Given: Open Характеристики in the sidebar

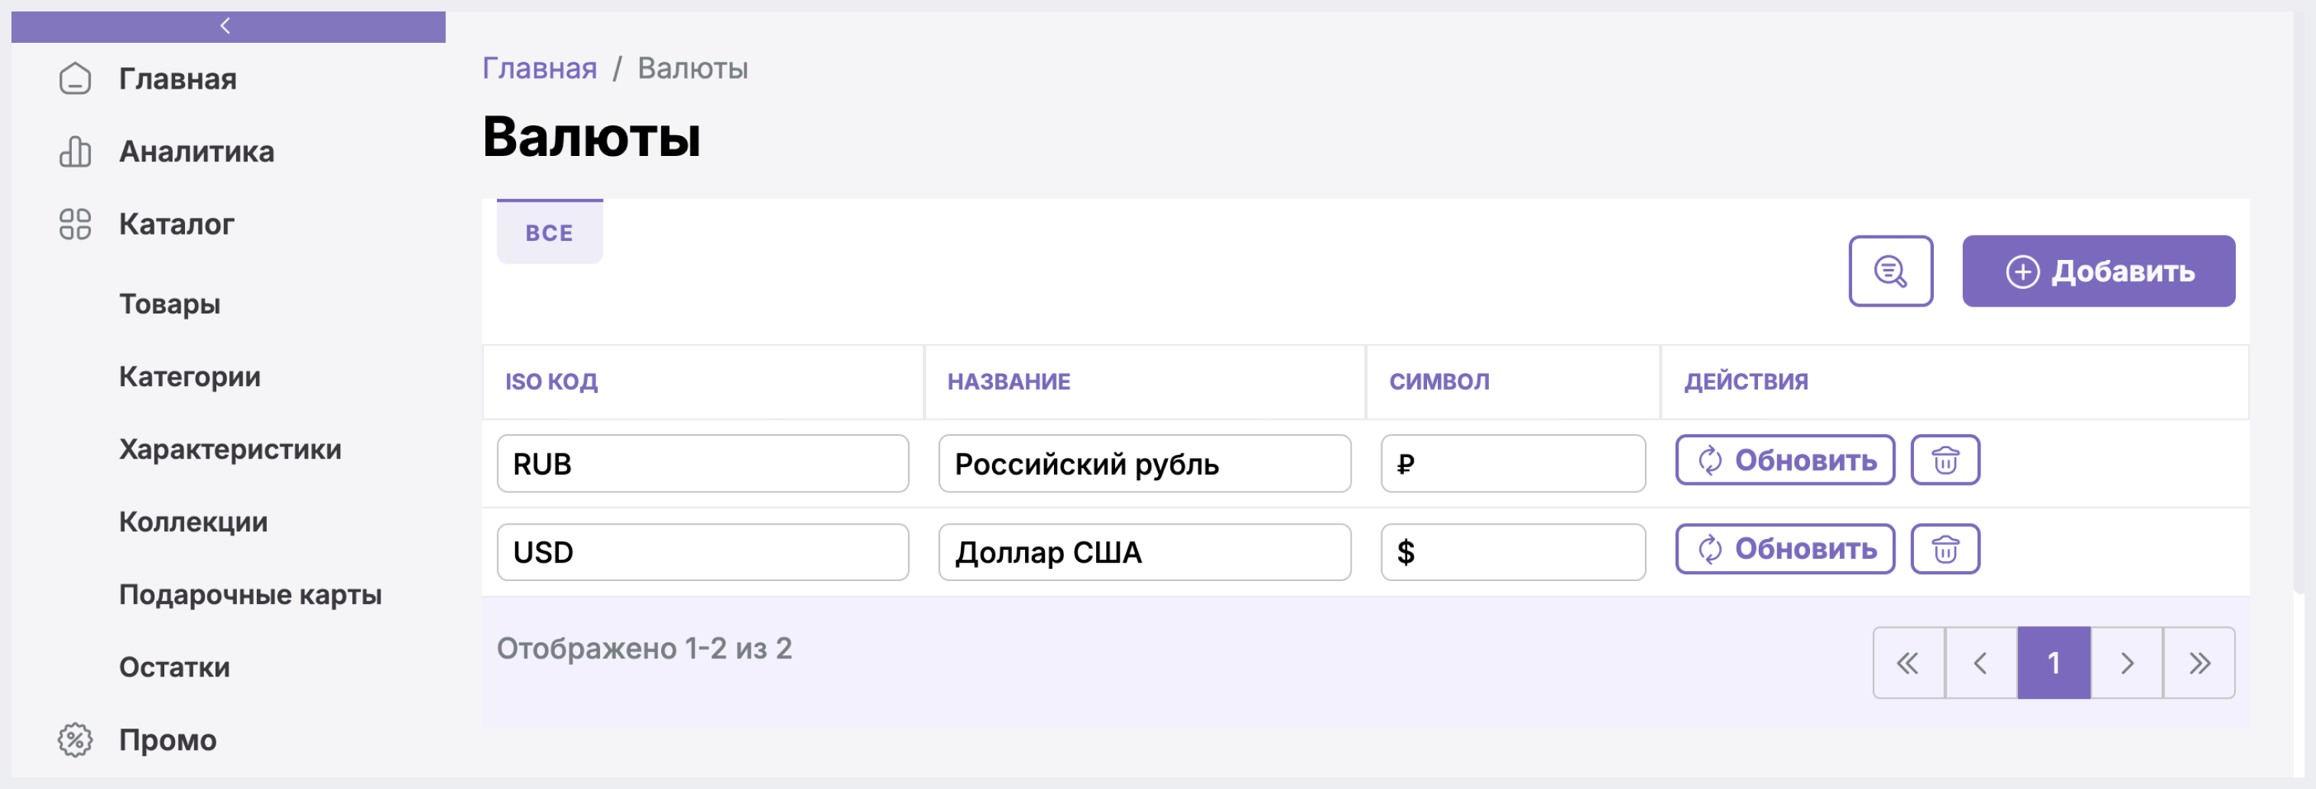Looking at the screenshot, I should pyautogui.click(x=230, y=449).
